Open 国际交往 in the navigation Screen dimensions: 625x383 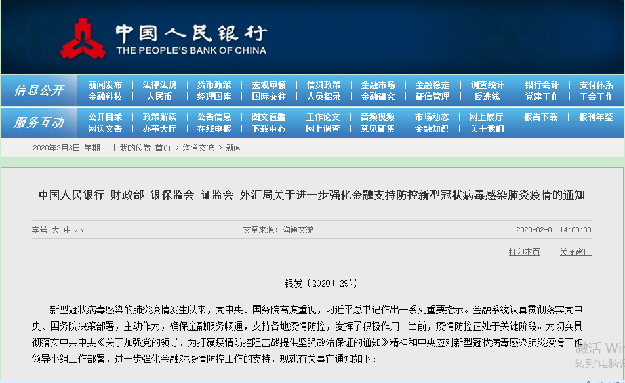tap(269, 97)
